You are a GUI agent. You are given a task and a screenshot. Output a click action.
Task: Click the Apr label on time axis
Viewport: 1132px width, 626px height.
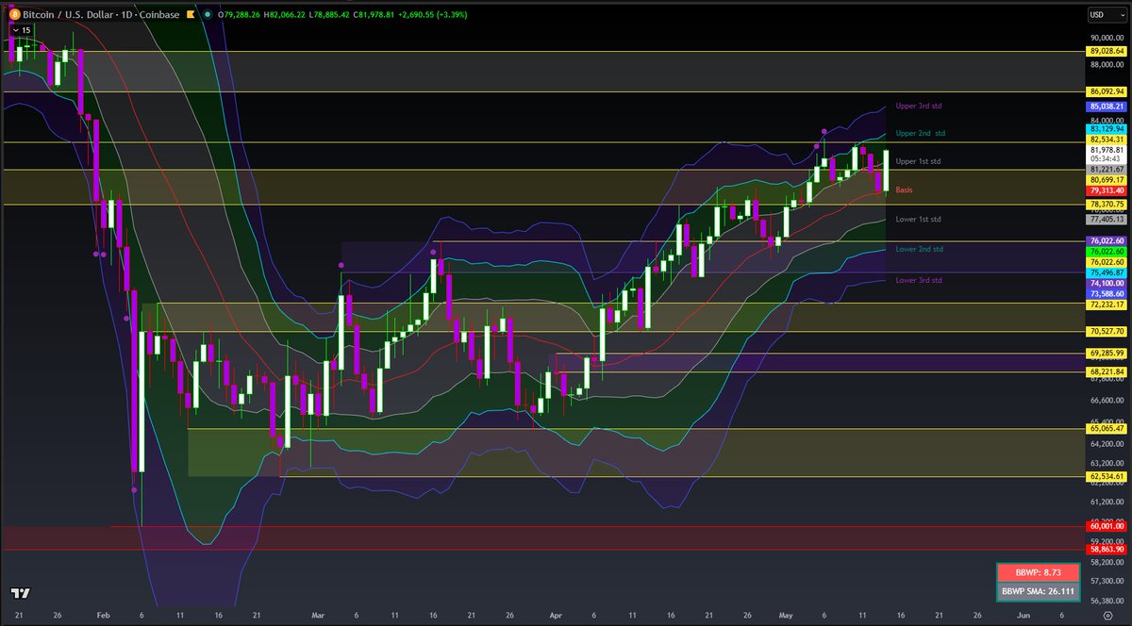pos(557,614)
